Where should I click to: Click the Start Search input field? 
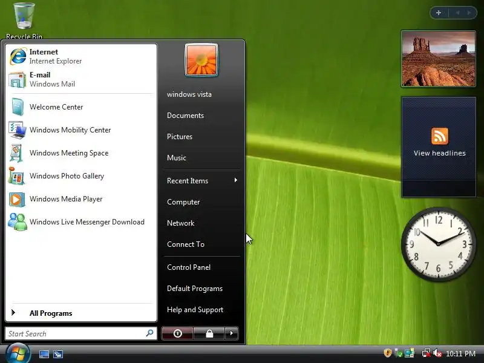81,333
